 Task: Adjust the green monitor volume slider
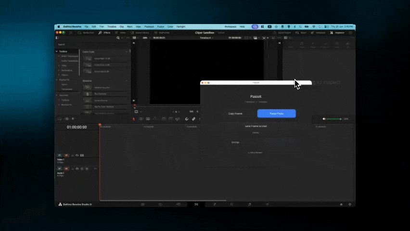point(334,119)
